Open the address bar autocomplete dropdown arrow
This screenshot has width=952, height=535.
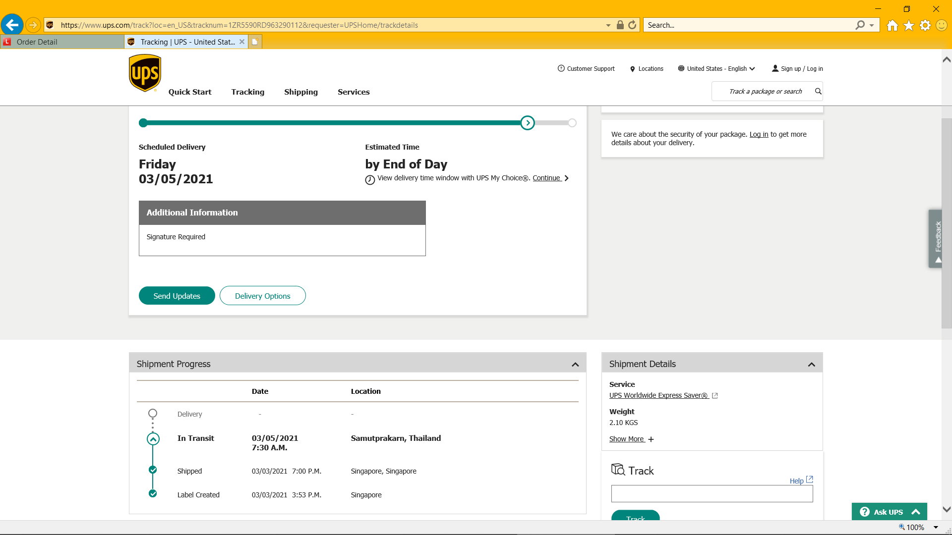[608, 25]
